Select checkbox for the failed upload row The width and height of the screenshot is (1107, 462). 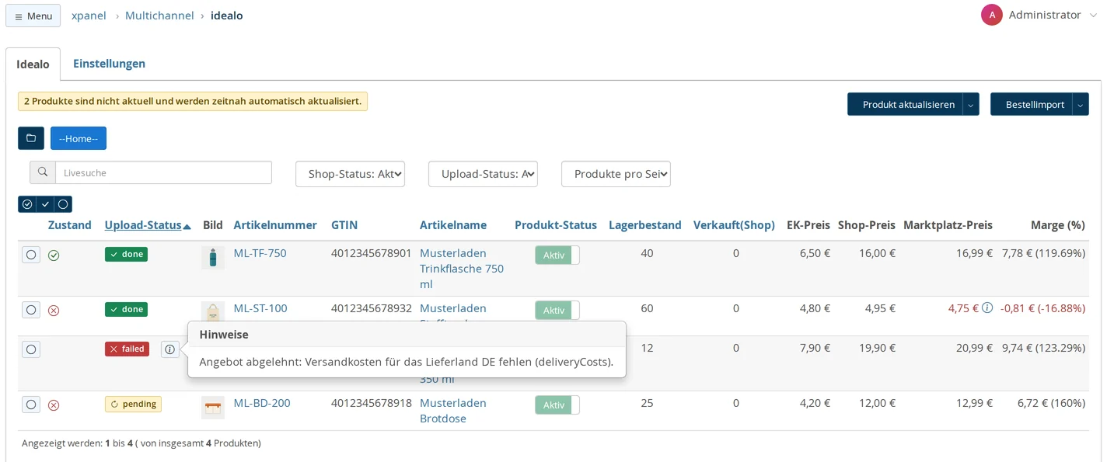(31, 349)
